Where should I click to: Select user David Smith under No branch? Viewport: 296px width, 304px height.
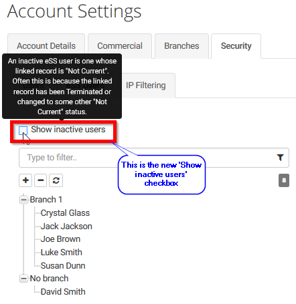63,292
